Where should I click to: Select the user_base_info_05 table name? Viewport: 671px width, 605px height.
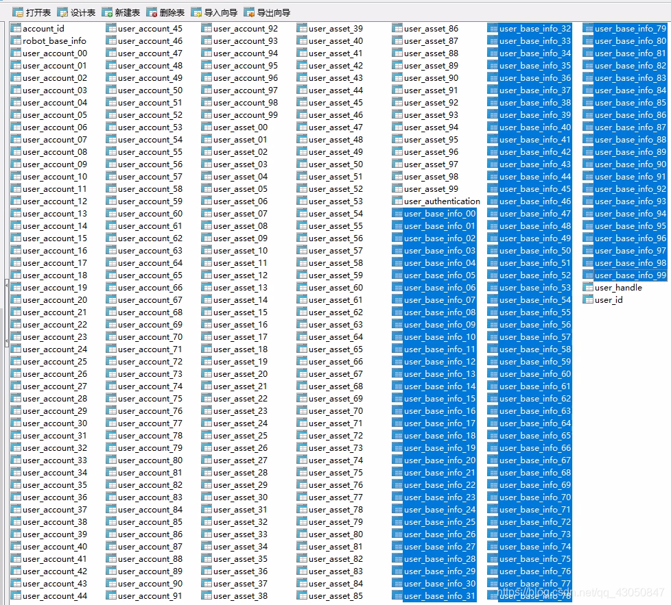(440, 275)
